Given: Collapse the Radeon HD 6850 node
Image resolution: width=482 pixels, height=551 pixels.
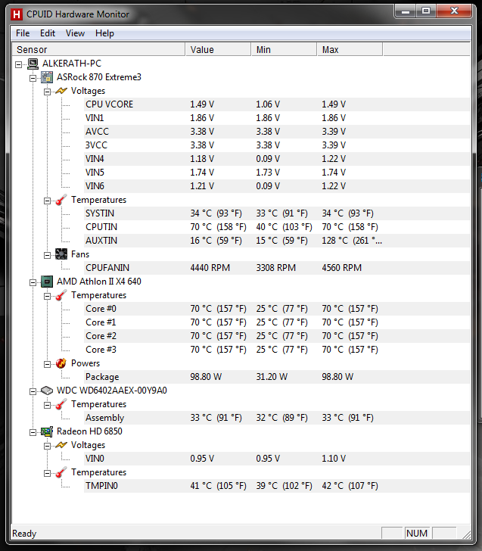Looking at the screenshot, I should pyautogui.click(x=33, y=432).
